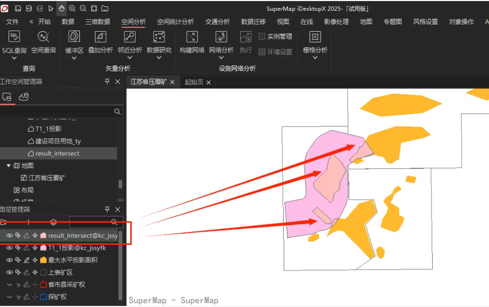Toggle selectable cursor for result_intersect layer
Screen dimensions: 489x307
coord(18,235)
